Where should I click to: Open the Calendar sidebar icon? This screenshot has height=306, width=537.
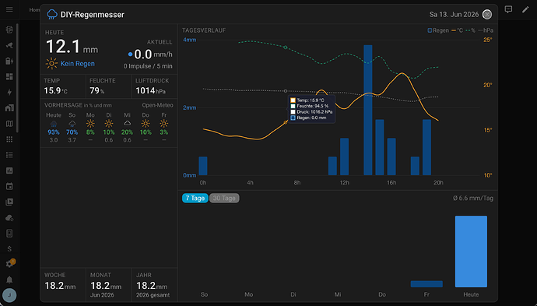[9, 186]
